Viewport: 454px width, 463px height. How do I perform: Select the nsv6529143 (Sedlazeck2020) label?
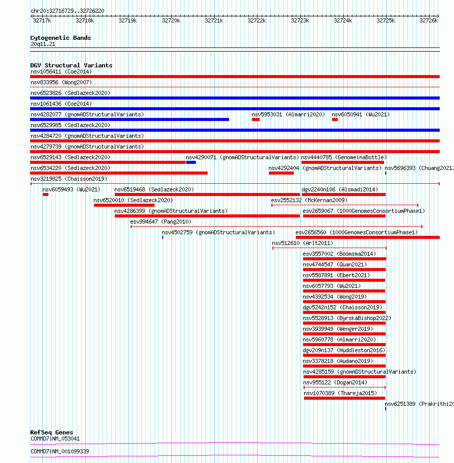(70, 157)
